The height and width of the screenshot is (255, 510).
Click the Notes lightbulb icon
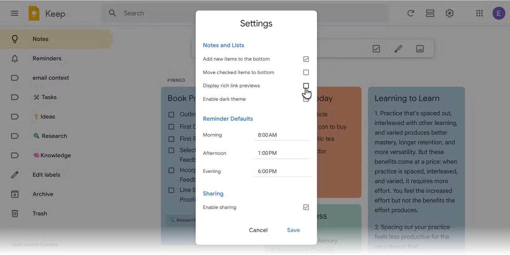[x=15, y=39]
